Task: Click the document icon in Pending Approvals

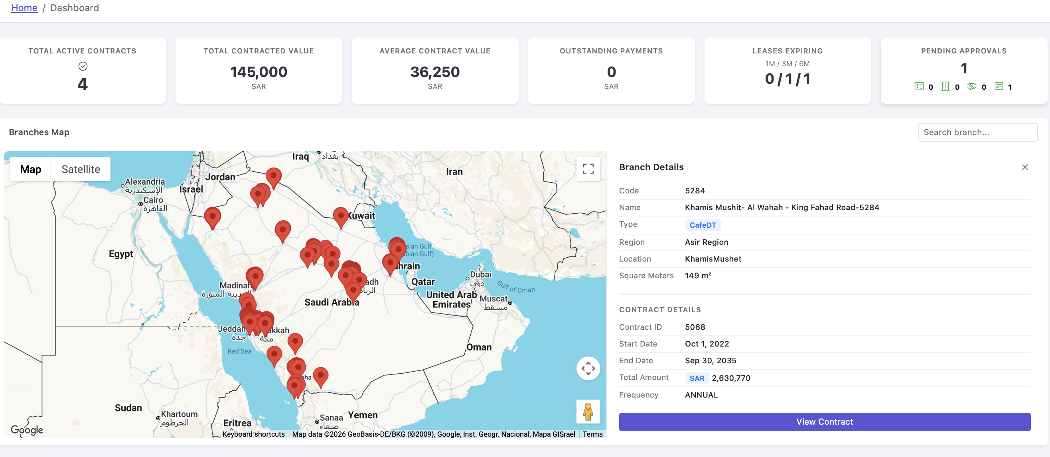Action: coord(999,87)
